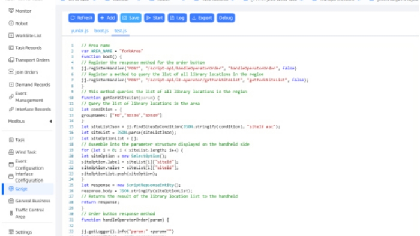Add a new script

click(107, 18)
